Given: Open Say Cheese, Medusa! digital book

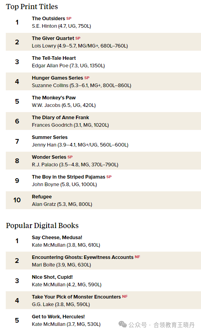Looking at the screenshot, I should pyautogui.click(x=57, y=238).
